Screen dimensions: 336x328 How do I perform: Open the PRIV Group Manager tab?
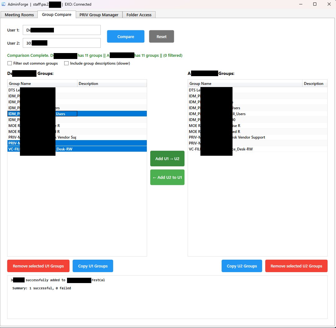click(x=99, y=15)
